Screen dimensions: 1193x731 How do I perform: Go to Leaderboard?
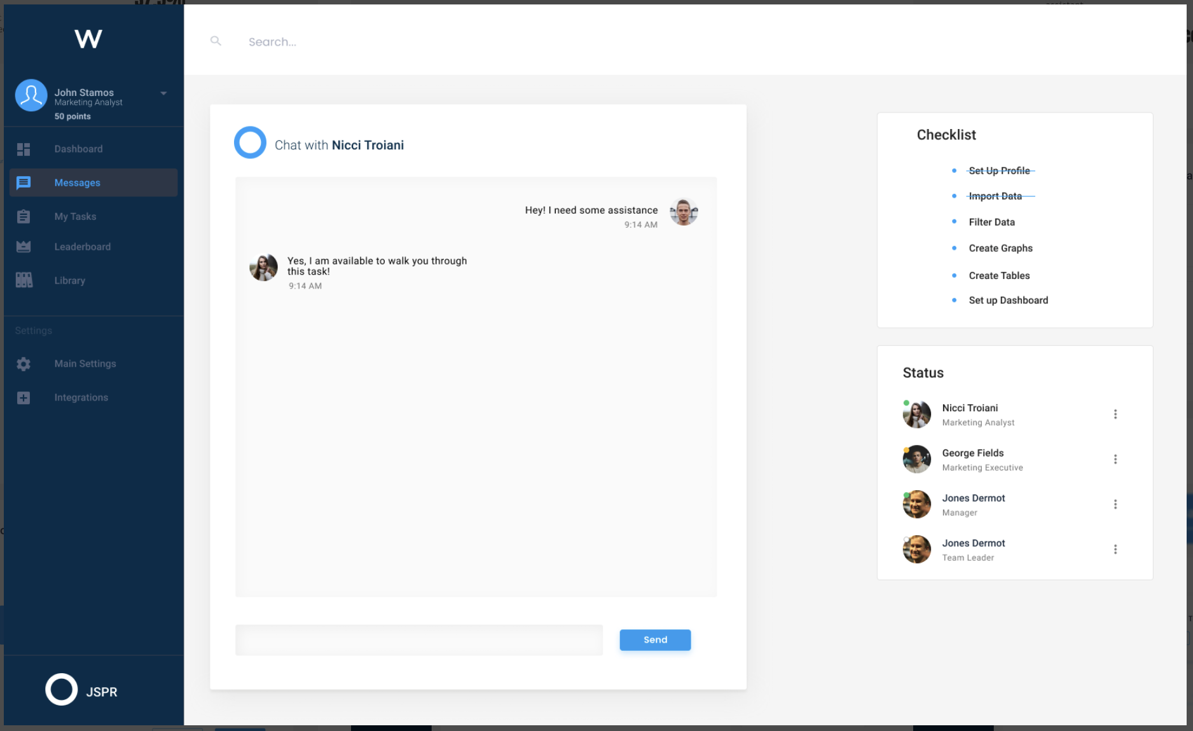82,247
